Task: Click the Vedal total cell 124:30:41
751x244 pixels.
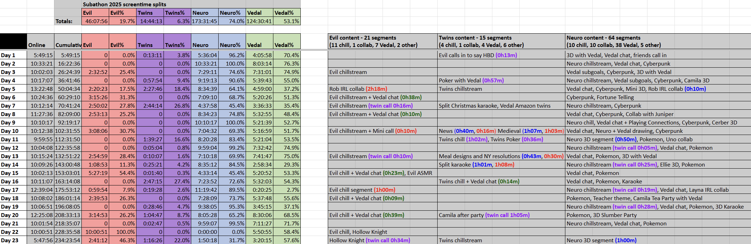Action: point(259,21)
